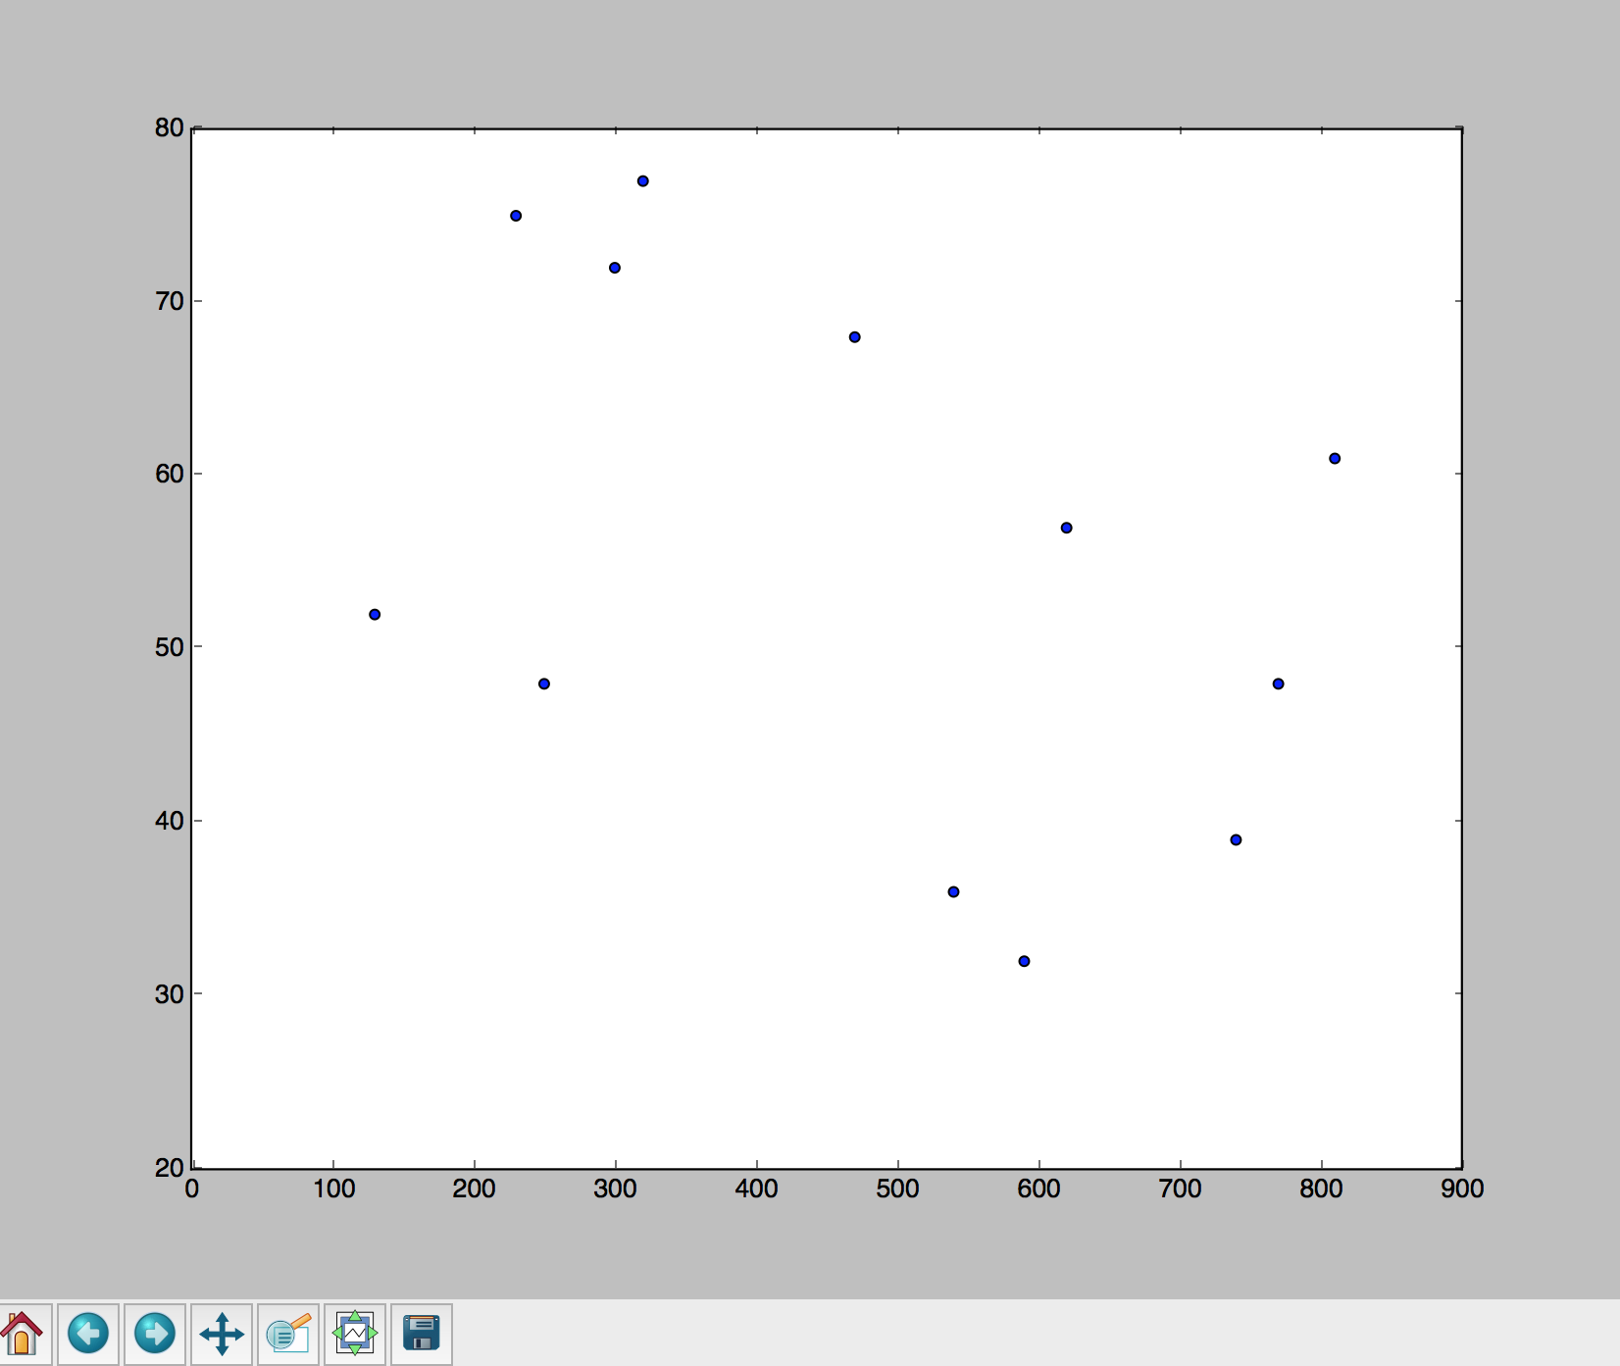Click the rightmost scatter point at y=61

click(x=1335, y=459)
